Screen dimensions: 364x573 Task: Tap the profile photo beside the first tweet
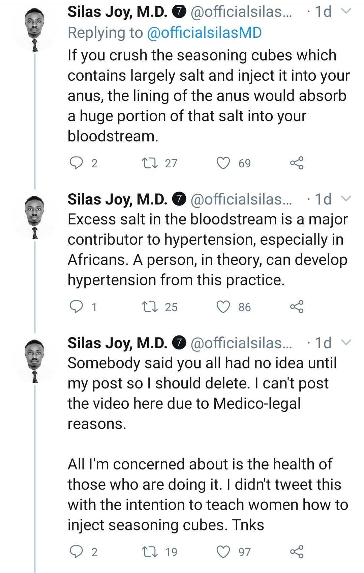click(34, 30)
